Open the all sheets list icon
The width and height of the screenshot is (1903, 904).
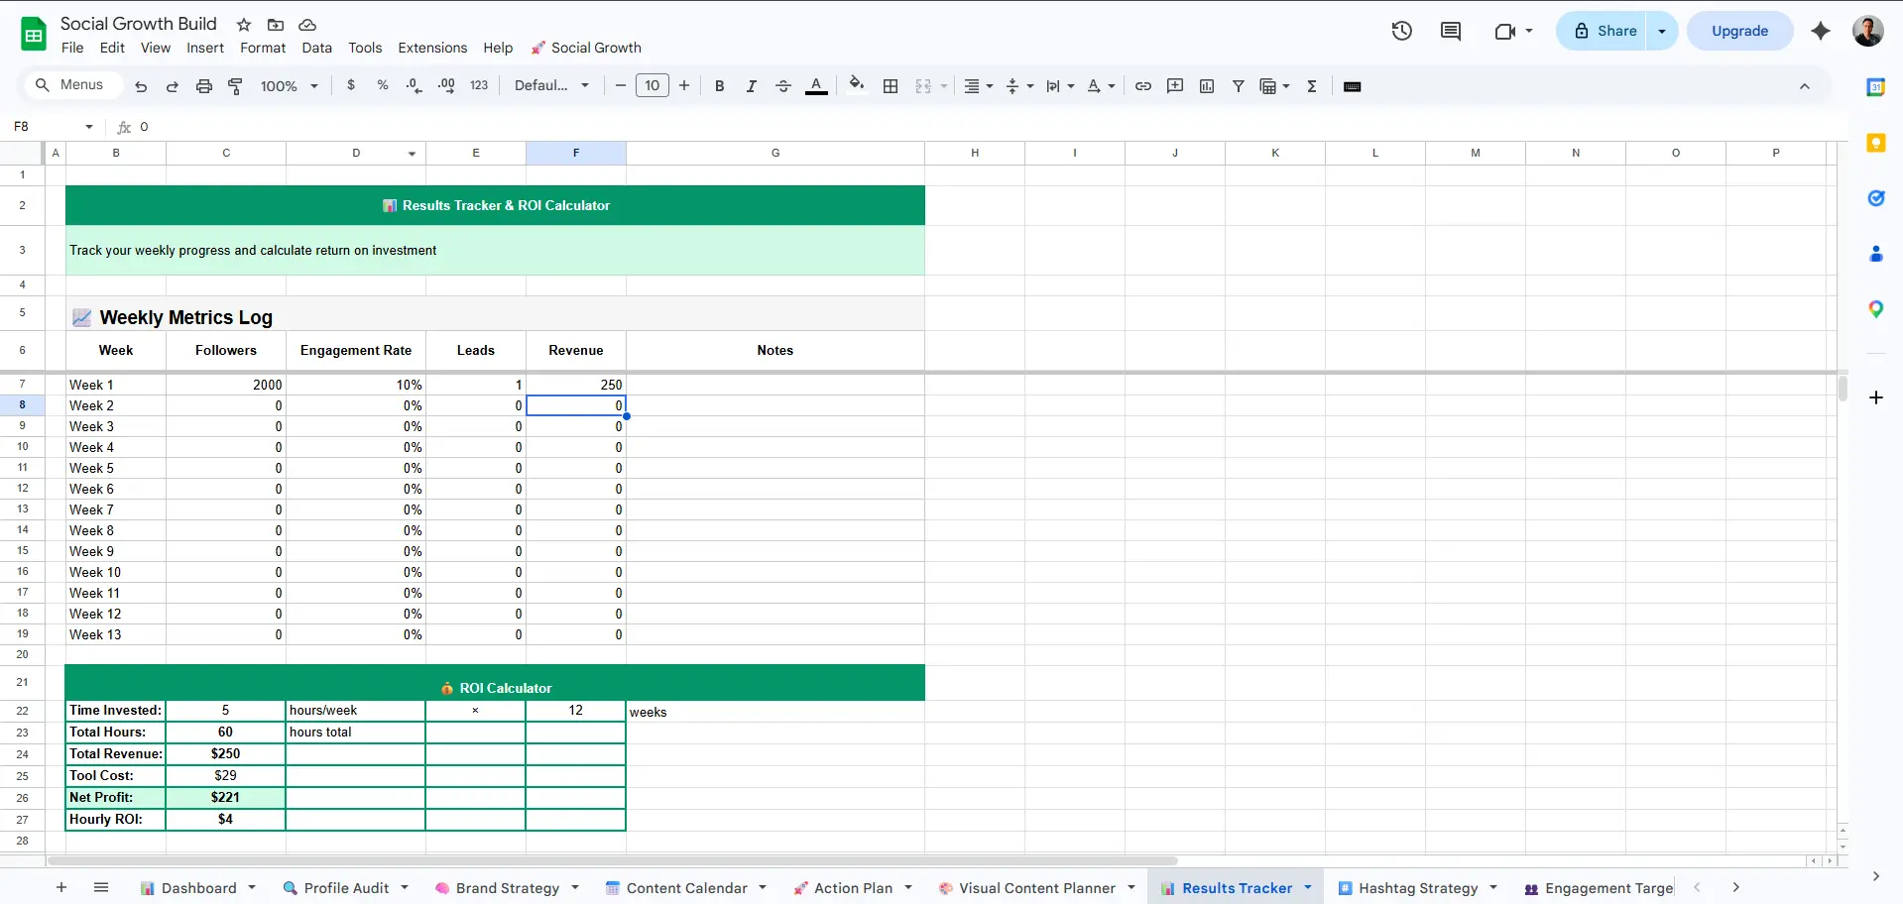pyautogui.click(x=101, y=887)
